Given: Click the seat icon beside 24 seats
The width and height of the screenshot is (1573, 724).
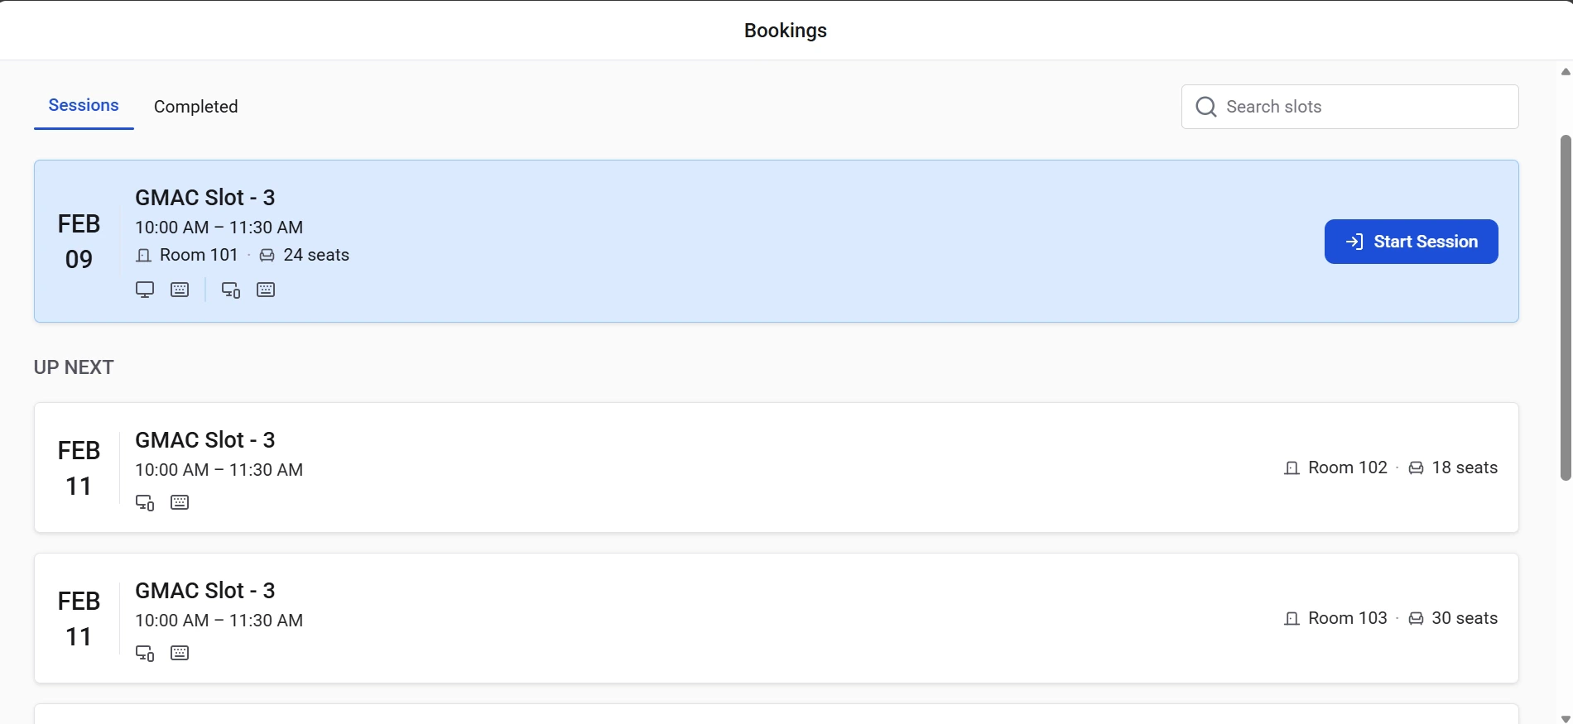Looking at the screenshot, I should pyautogui.click(x=267, y=256).
